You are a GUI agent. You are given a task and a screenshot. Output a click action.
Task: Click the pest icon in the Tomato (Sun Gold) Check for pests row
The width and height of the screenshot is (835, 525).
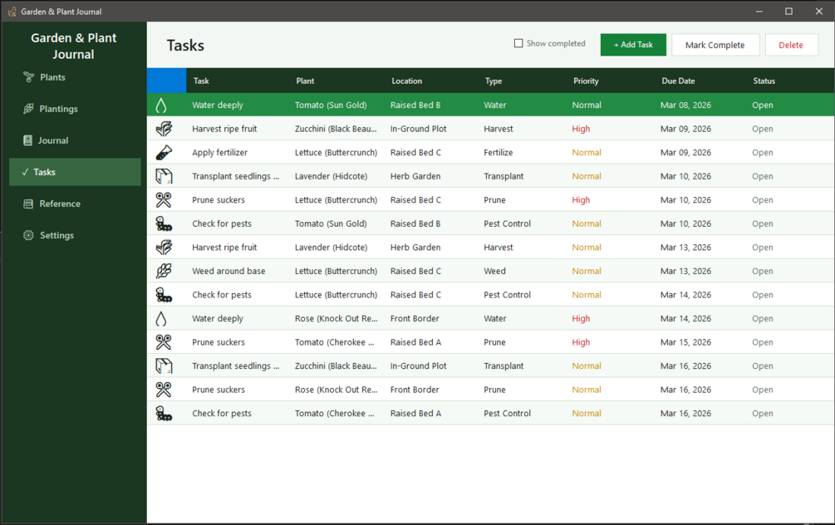click(x=164, y=223)
